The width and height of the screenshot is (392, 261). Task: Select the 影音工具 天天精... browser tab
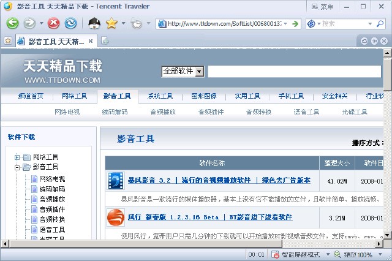click(x=56, y=41)
